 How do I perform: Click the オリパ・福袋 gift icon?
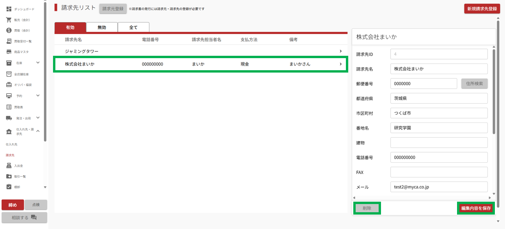pos(9,85)
